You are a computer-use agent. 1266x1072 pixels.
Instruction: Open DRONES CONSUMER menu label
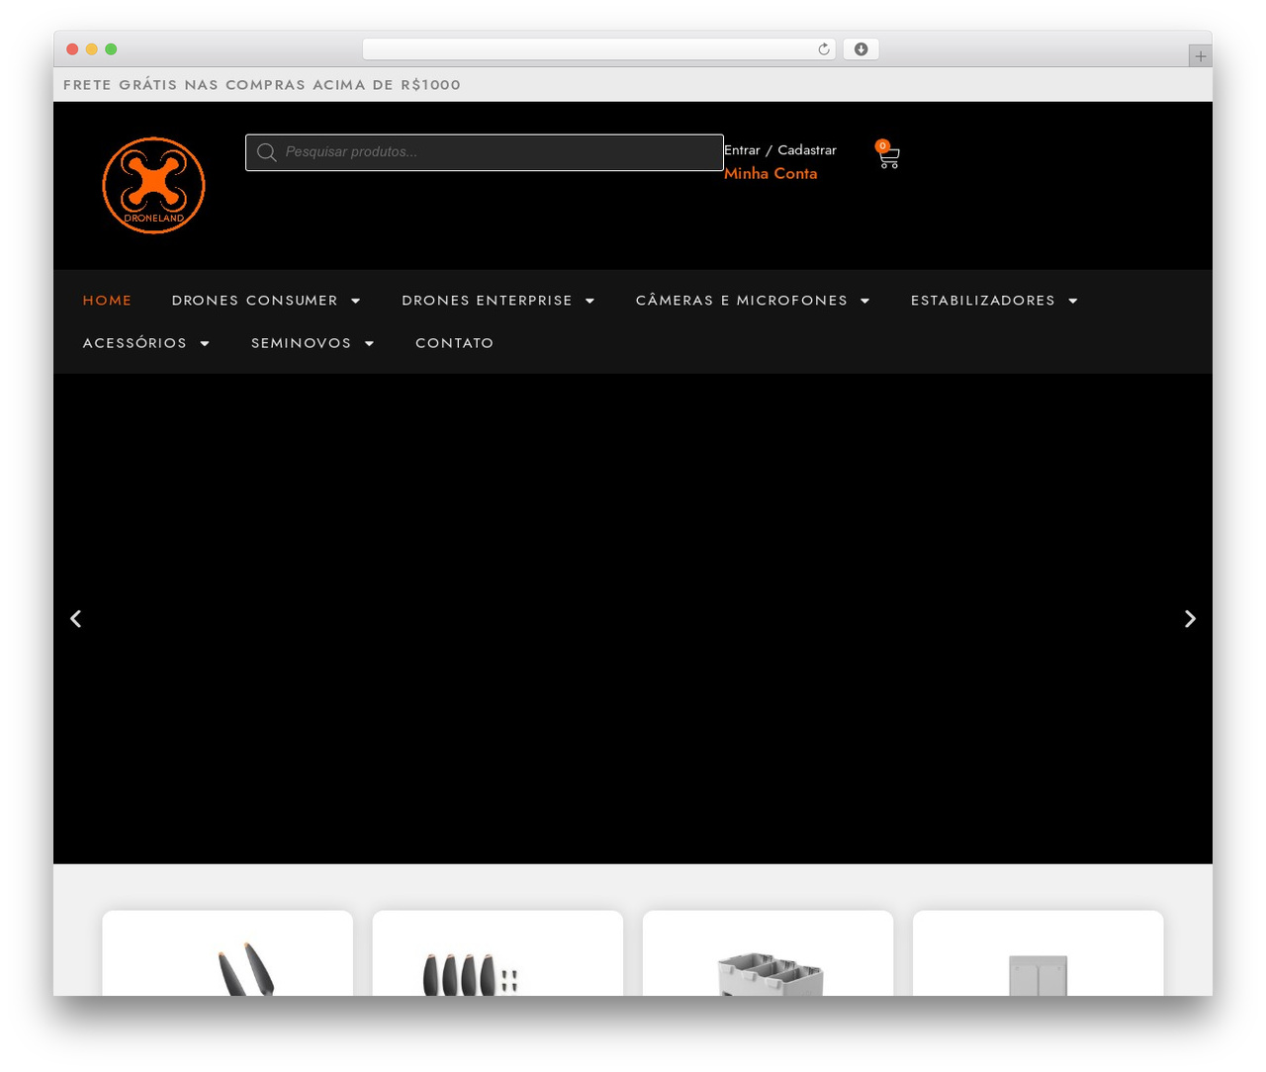point(254,301)
